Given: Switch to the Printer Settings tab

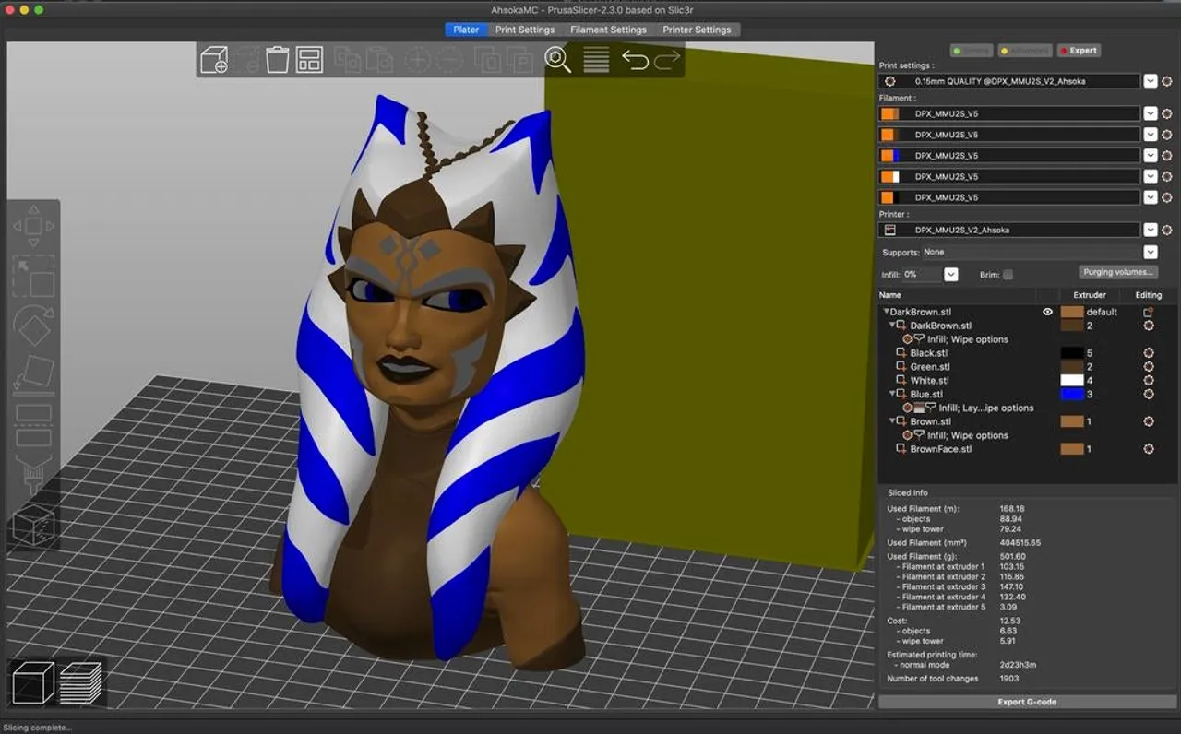Looking at the screenshot, I should tap(697, 30).
